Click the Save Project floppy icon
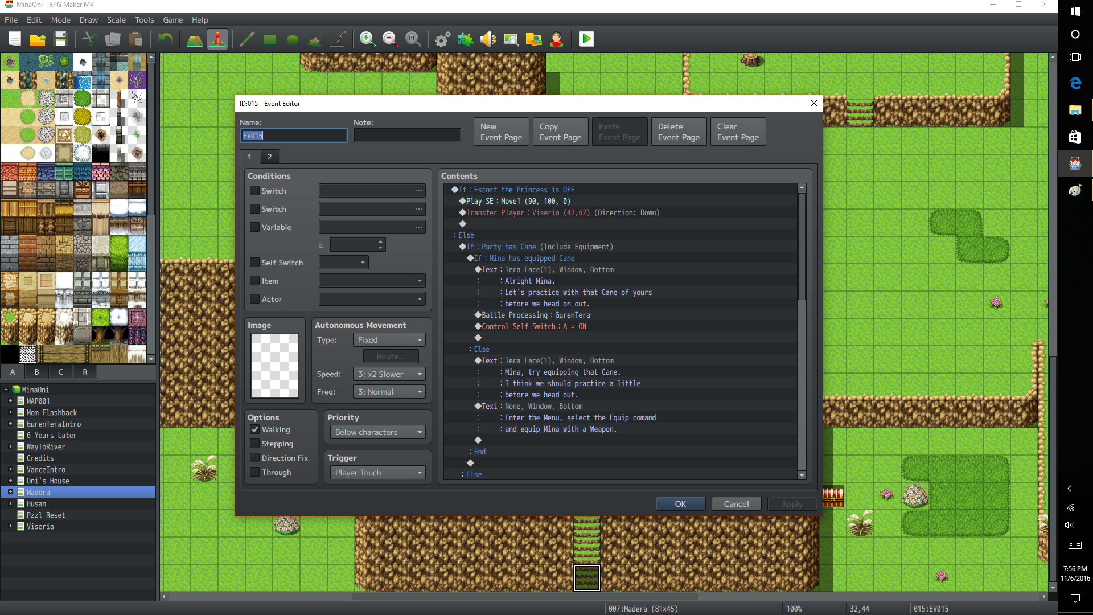The width and height of the screenshot is (1093, 615). [x=60, y=39]
